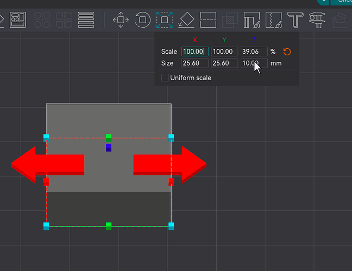Click the right red X-axis scale handle
This screenshot has width=352, height=271.
click(x=171, y=182)
